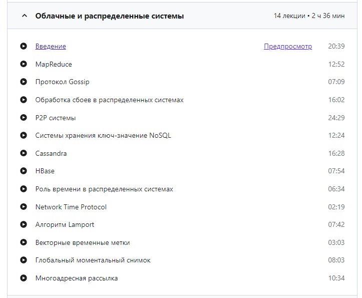This screenshot has height=298, width=362.
Task: Open the Введение lecture link
Action: coord(51,47)
